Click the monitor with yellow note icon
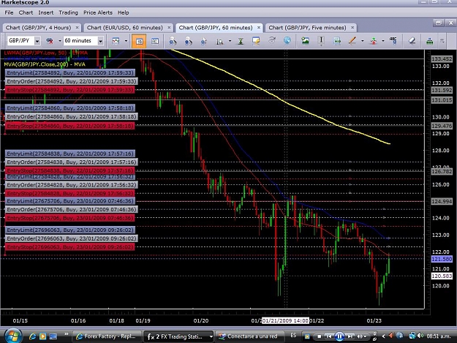This screenshot has width=457, height=343. click(x=256, y=41)
